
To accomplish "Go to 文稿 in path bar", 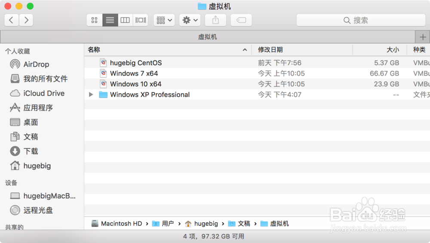I will point(239,224).
